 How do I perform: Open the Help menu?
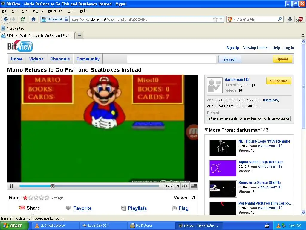[x=83, y=11]
